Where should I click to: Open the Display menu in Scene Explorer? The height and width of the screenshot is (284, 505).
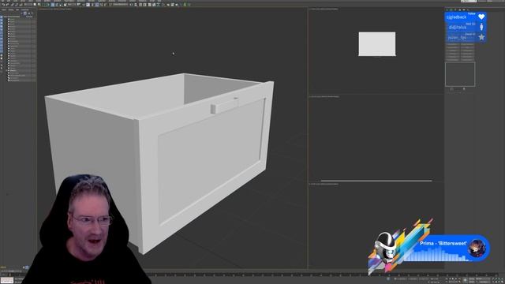point(11,9)
